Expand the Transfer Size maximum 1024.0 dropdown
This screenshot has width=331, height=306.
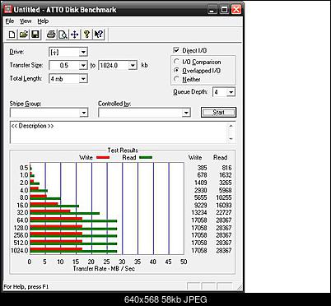point(133,66)
